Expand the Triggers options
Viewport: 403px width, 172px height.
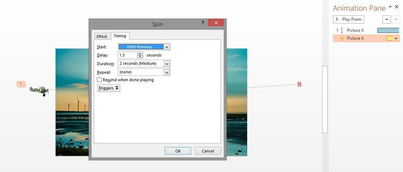point(109,88)
